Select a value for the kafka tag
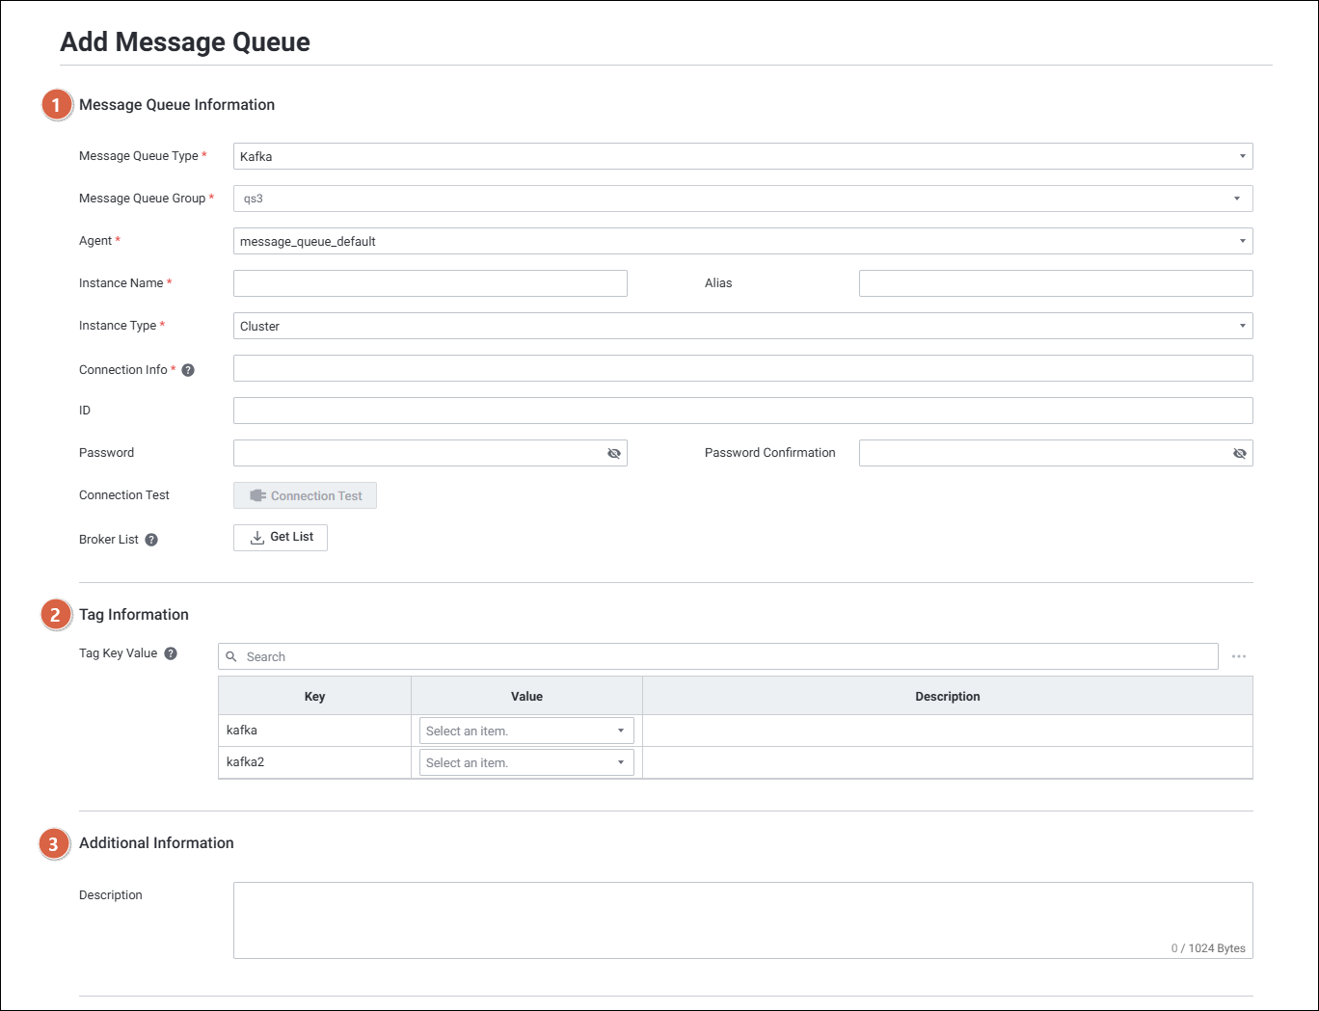Screen dimensions: 1319x1011 [x=526, y=731]
